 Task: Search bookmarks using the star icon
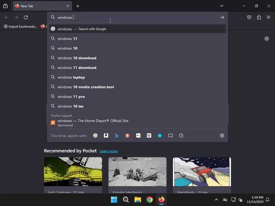coord(160,135)
